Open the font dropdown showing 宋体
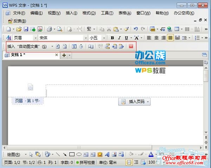Screen dimensions: 211x168 point(85,38)
